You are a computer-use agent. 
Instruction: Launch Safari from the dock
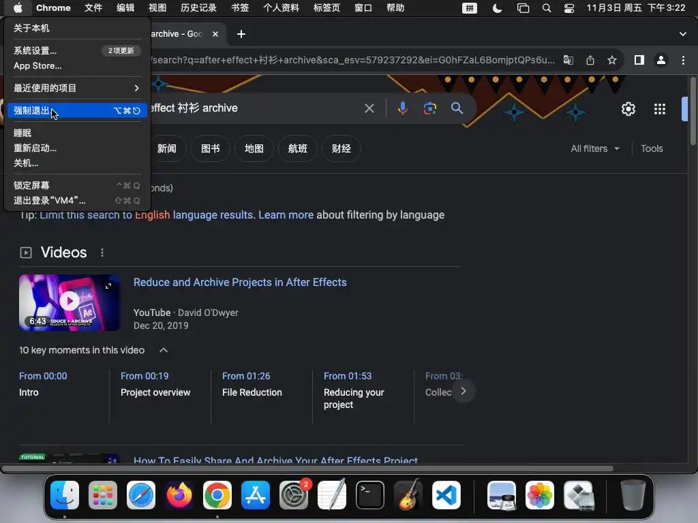(141, 495)
